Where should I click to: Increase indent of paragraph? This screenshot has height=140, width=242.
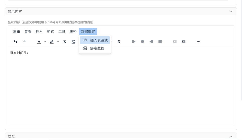(x=184, y=42)
